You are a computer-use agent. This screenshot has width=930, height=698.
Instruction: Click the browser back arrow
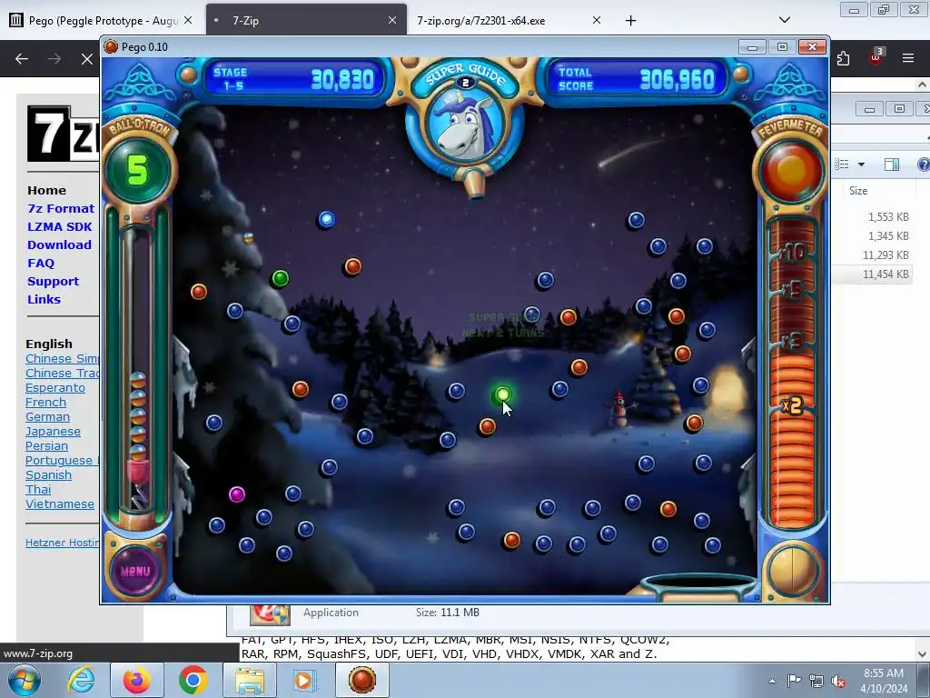[x=22, y=59]
